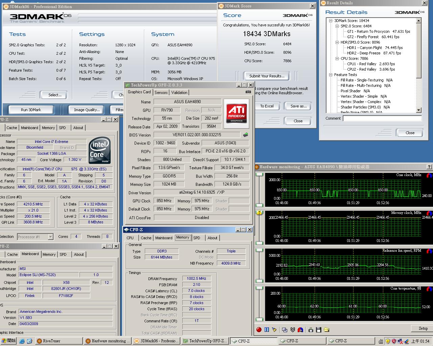Click the red shield icon in system tray
The height and width of the screenshot is (346, 433).
click(x=394, y=341)
